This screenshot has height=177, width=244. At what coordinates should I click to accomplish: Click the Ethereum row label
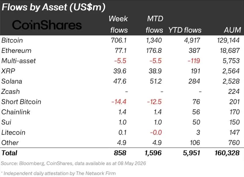tap(16, 51)
